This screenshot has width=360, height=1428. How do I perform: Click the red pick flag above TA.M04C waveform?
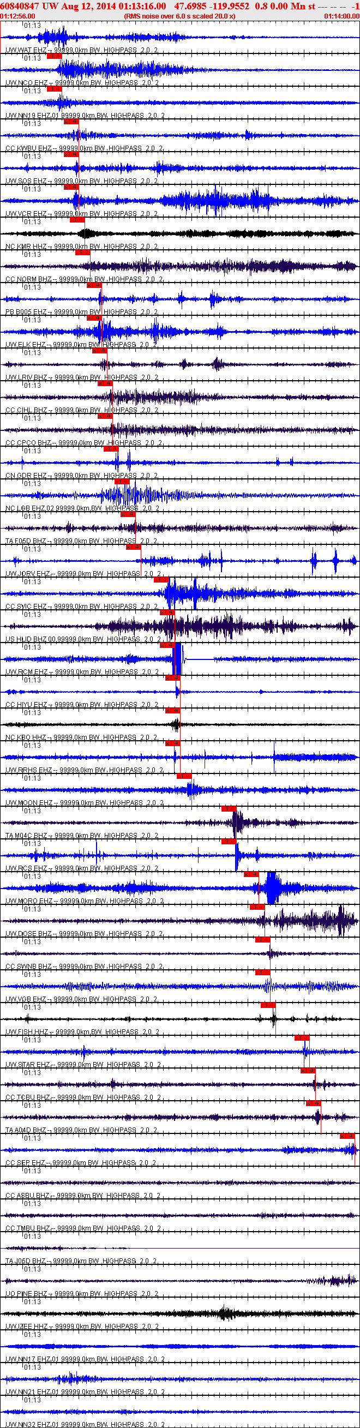[x=229, y=808]
